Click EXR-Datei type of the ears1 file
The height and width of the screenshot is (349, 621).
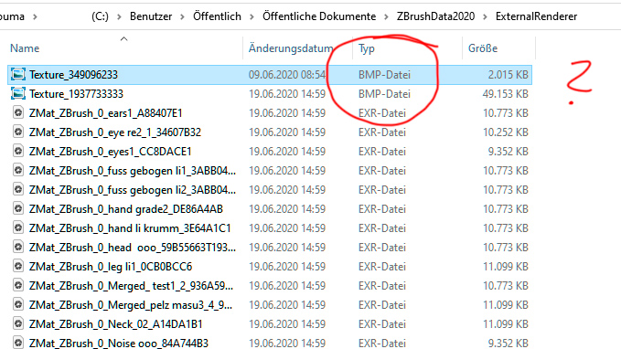(x=382, y=112)
